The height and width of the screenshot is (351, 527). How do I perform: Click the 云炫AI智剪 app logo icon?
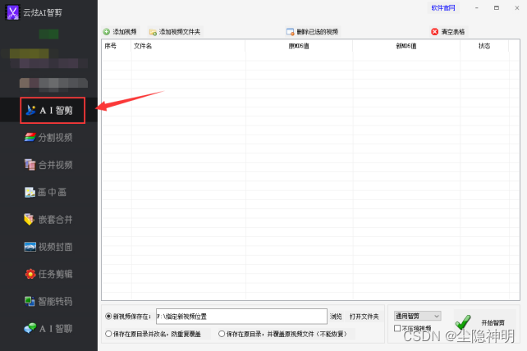[12, 12]
